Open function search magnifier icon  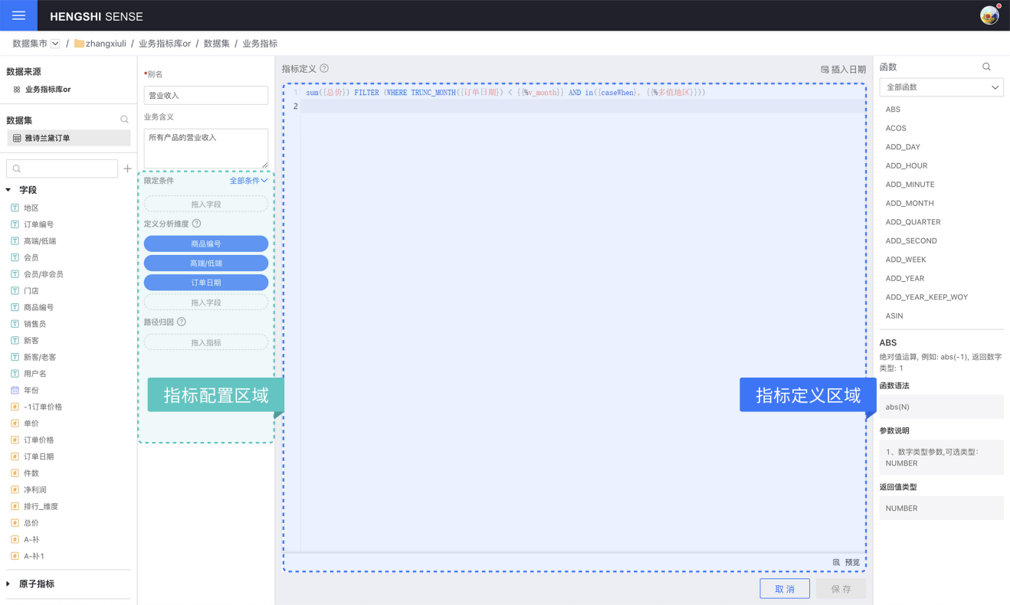(x=986, y=67)
